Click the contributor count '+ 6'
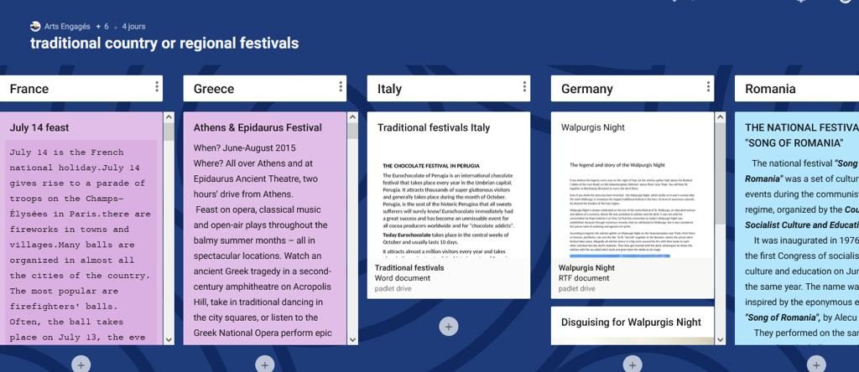Viewport: 859px width, 372px height. pyautogui.click(x=102, y=26)
